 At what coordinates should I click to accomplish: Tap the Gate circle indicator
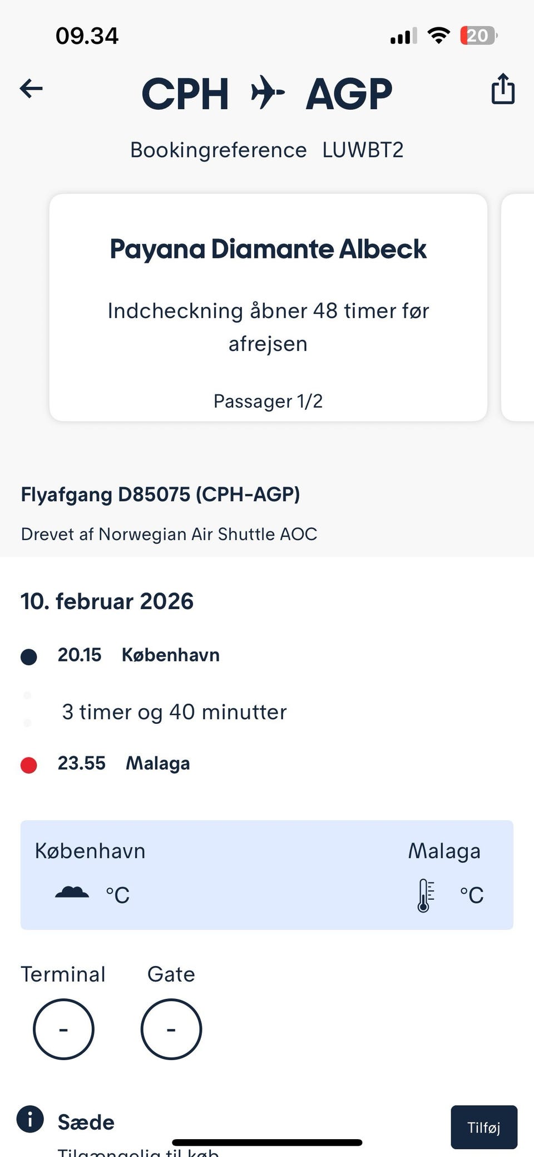[171, 1029]
